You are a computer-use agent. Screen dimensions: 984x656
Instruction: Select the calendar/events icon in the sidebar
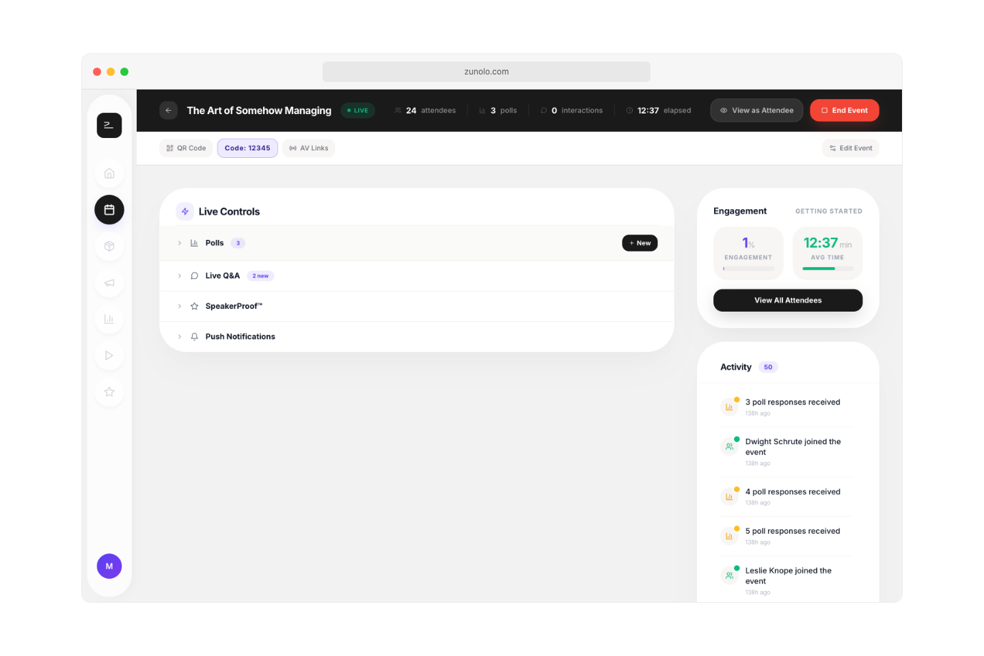click(x=109, y=210)
